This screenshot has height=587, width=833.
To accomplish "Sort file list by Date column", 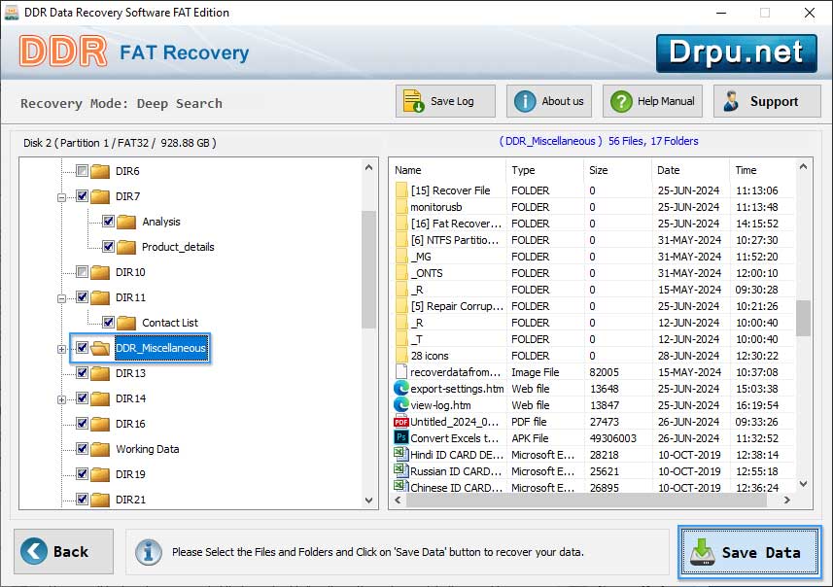I will 690,170.
